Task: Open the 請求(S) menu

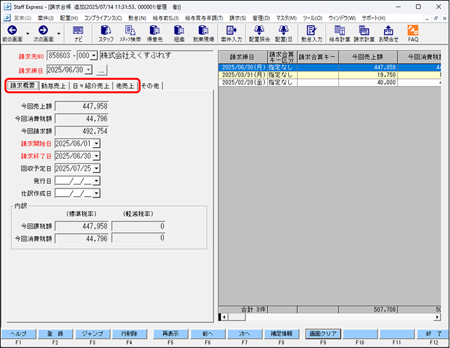Action: [x=238, y=18]
